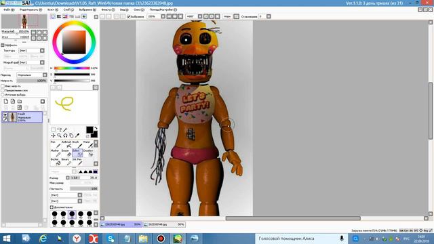Image resolution: width=434 pixels, height=244 pixels.
Task: Open the stabilizer value dropdown
Action: coord(269,16)
